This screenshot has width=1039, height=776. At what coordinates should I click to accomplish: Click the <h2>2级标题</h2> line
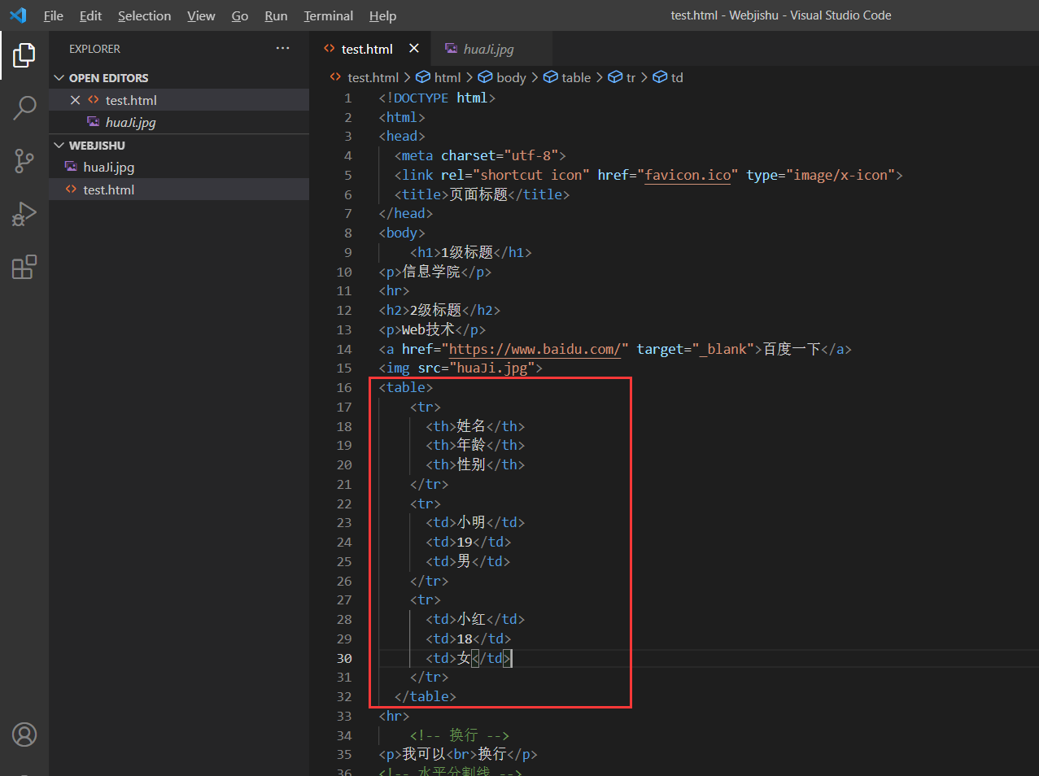click(x=439, y=310)
